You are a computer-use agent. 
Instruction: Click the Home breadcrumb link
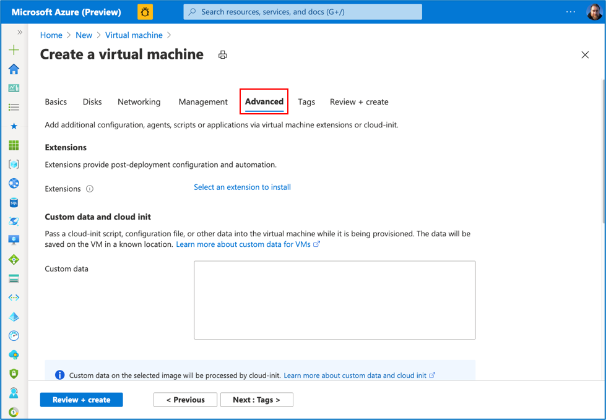[51, 35]
